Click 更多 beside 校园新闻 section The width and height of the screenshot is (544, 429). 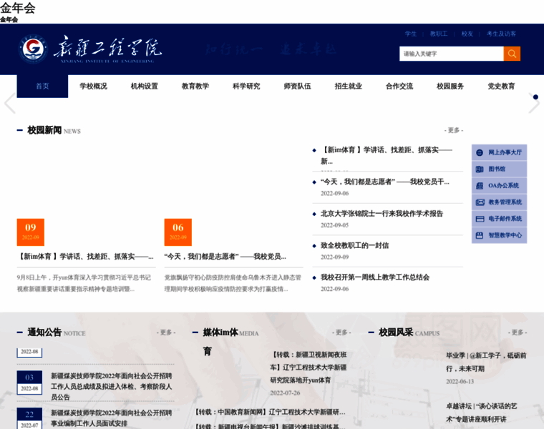(x=453, y=130)
